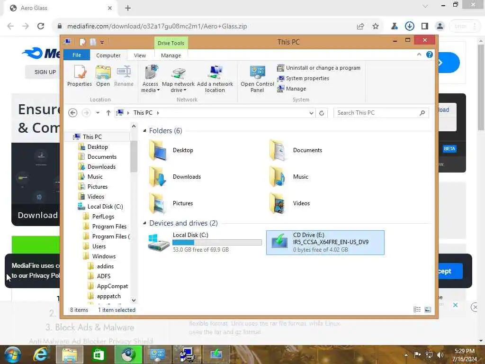Open Explorer Help question mark icon
Viewport: 485px width, 364px height.
(429, 55)
